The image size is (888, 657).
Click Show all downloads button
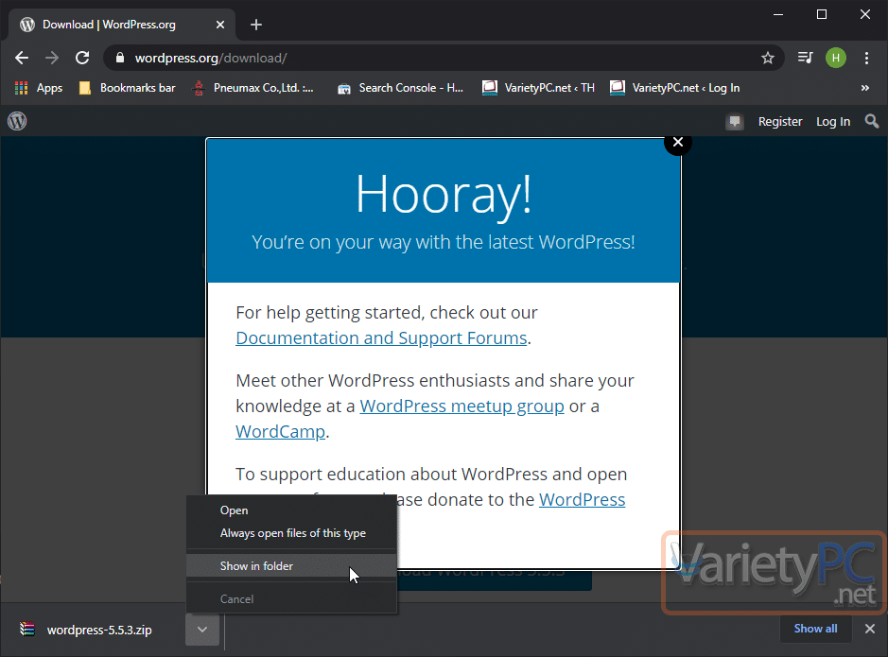click(x=815, y=628)
